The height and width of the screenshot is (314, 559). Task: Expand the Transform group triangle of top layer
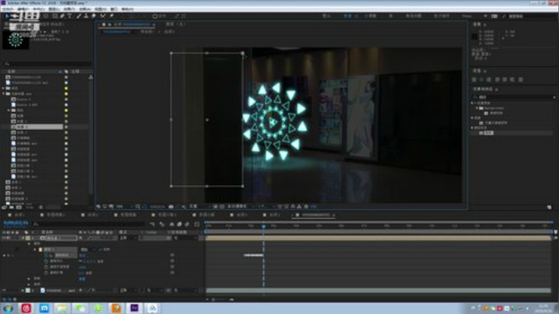tap(29, 278)
